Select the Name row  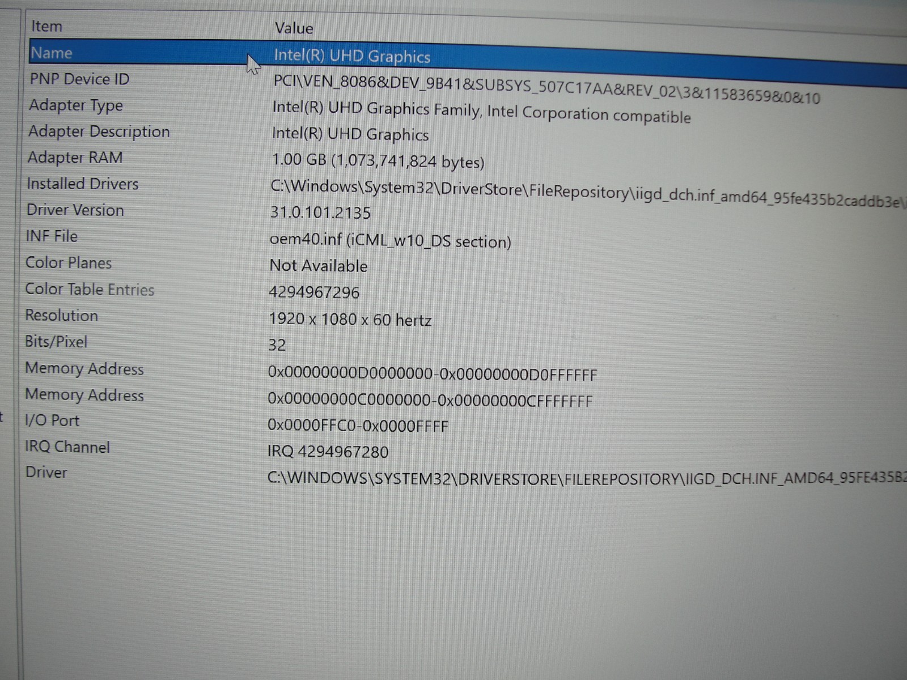pyautogui.click(x=52, y=53)
